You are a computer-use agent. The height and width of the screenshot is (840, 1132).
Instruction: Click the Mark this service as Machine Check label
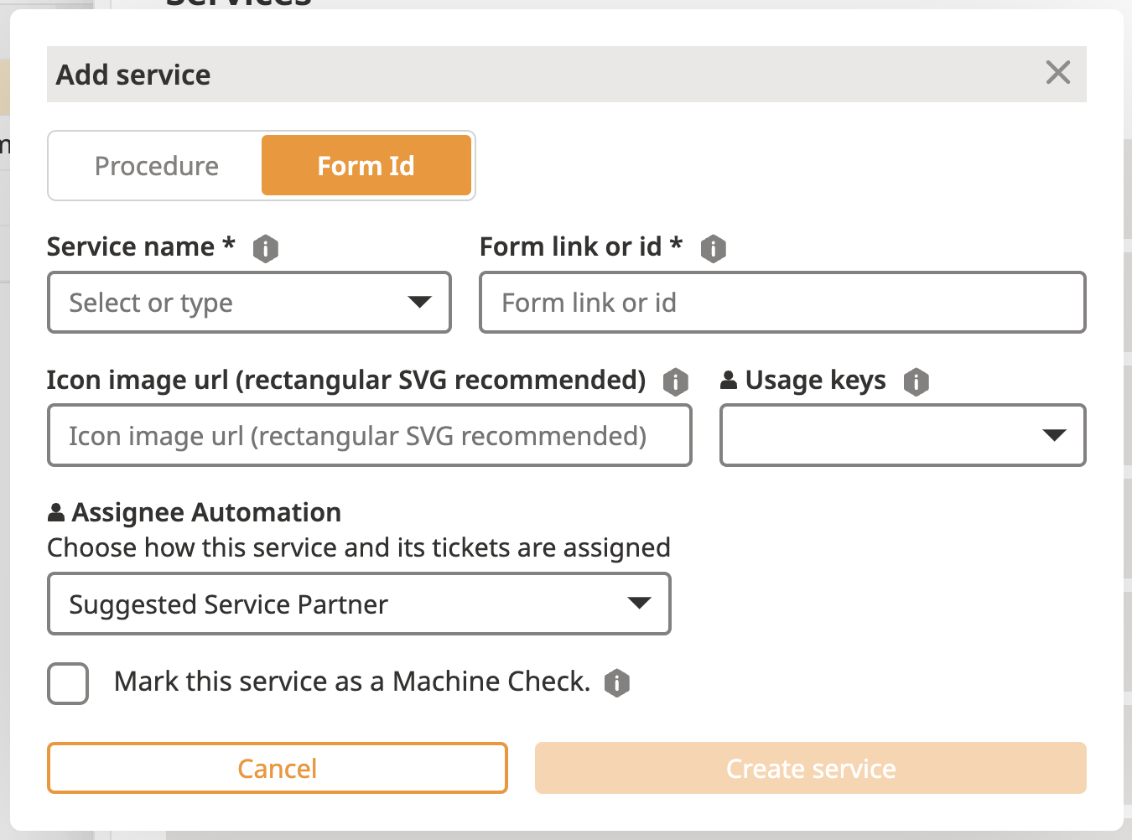tap(352, 682)
